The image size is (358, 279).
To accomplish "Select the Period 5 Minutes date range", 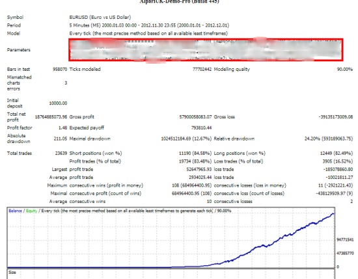I will tap(149, 25).
